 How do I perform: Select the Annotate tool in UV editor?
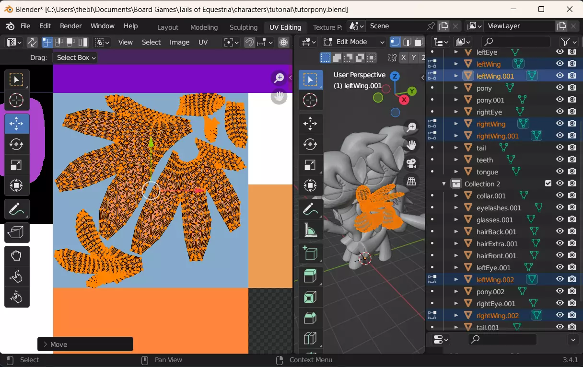(x=16, y=209)
